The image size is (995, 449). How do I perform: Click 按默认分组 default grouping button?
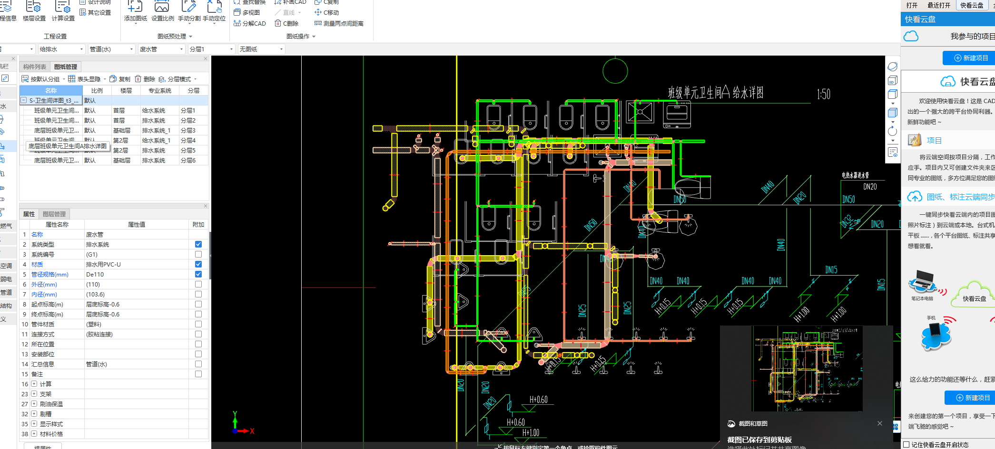tap(40, 79)
